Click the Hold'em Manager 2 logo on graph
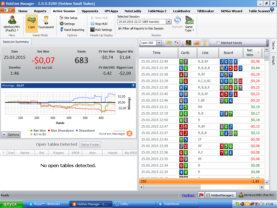 tap(130, 133)
